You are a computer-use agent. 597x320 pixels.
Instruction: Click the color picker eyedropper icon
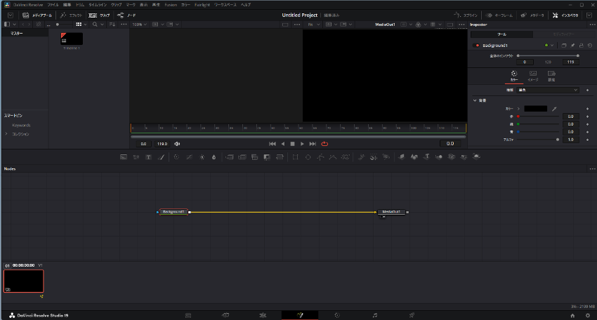(553, 109)
